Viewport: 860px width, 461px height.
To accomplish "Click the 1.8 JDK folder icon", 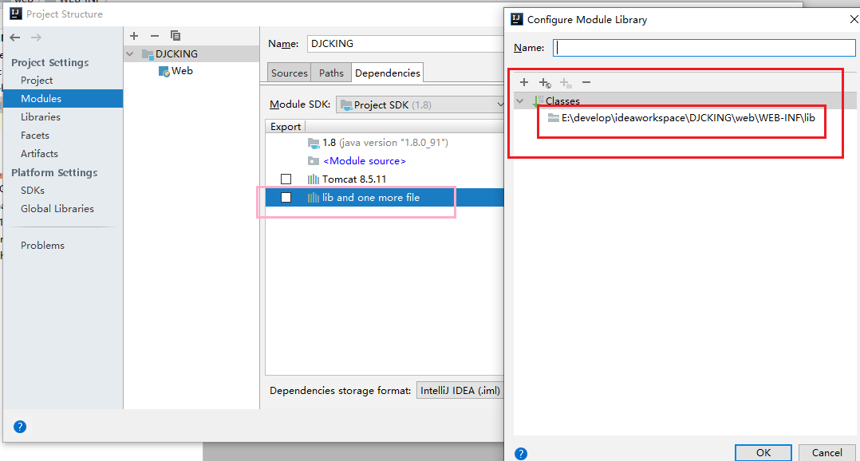I will click(314, 143).
